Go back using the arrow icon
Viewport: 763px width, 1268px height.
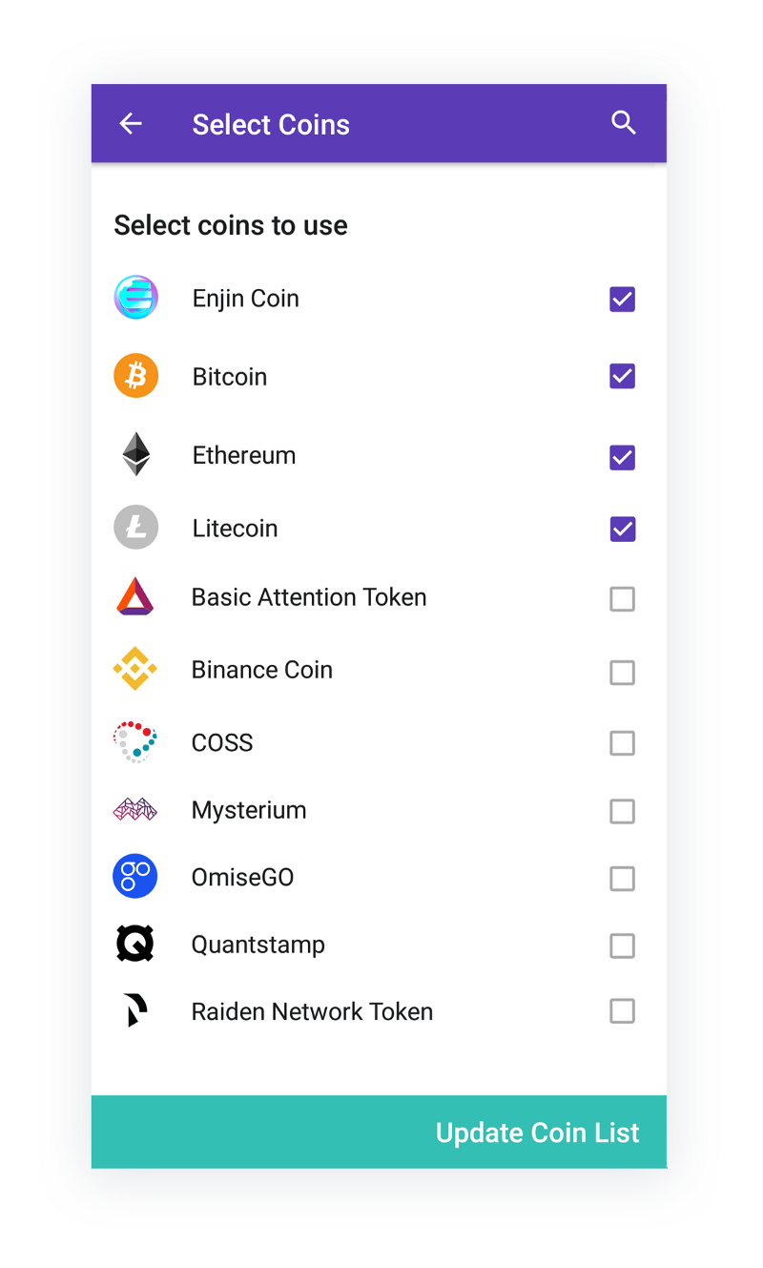tap(131, 123)
